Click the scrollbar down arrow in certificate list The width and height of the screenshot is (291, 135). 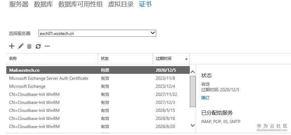click(193, 125)
